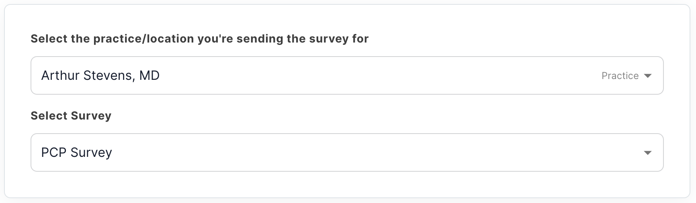This screenshot has width=696, height=203.
Task: Click the caret arrow in PCP Survey field
Action: coord(647,153)
